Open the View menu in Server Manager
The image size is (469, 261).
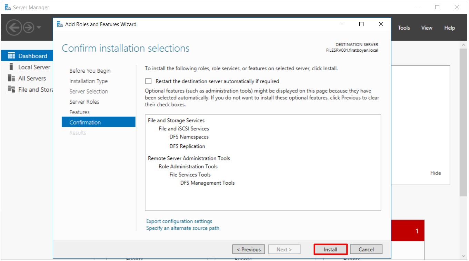[427, 28]
